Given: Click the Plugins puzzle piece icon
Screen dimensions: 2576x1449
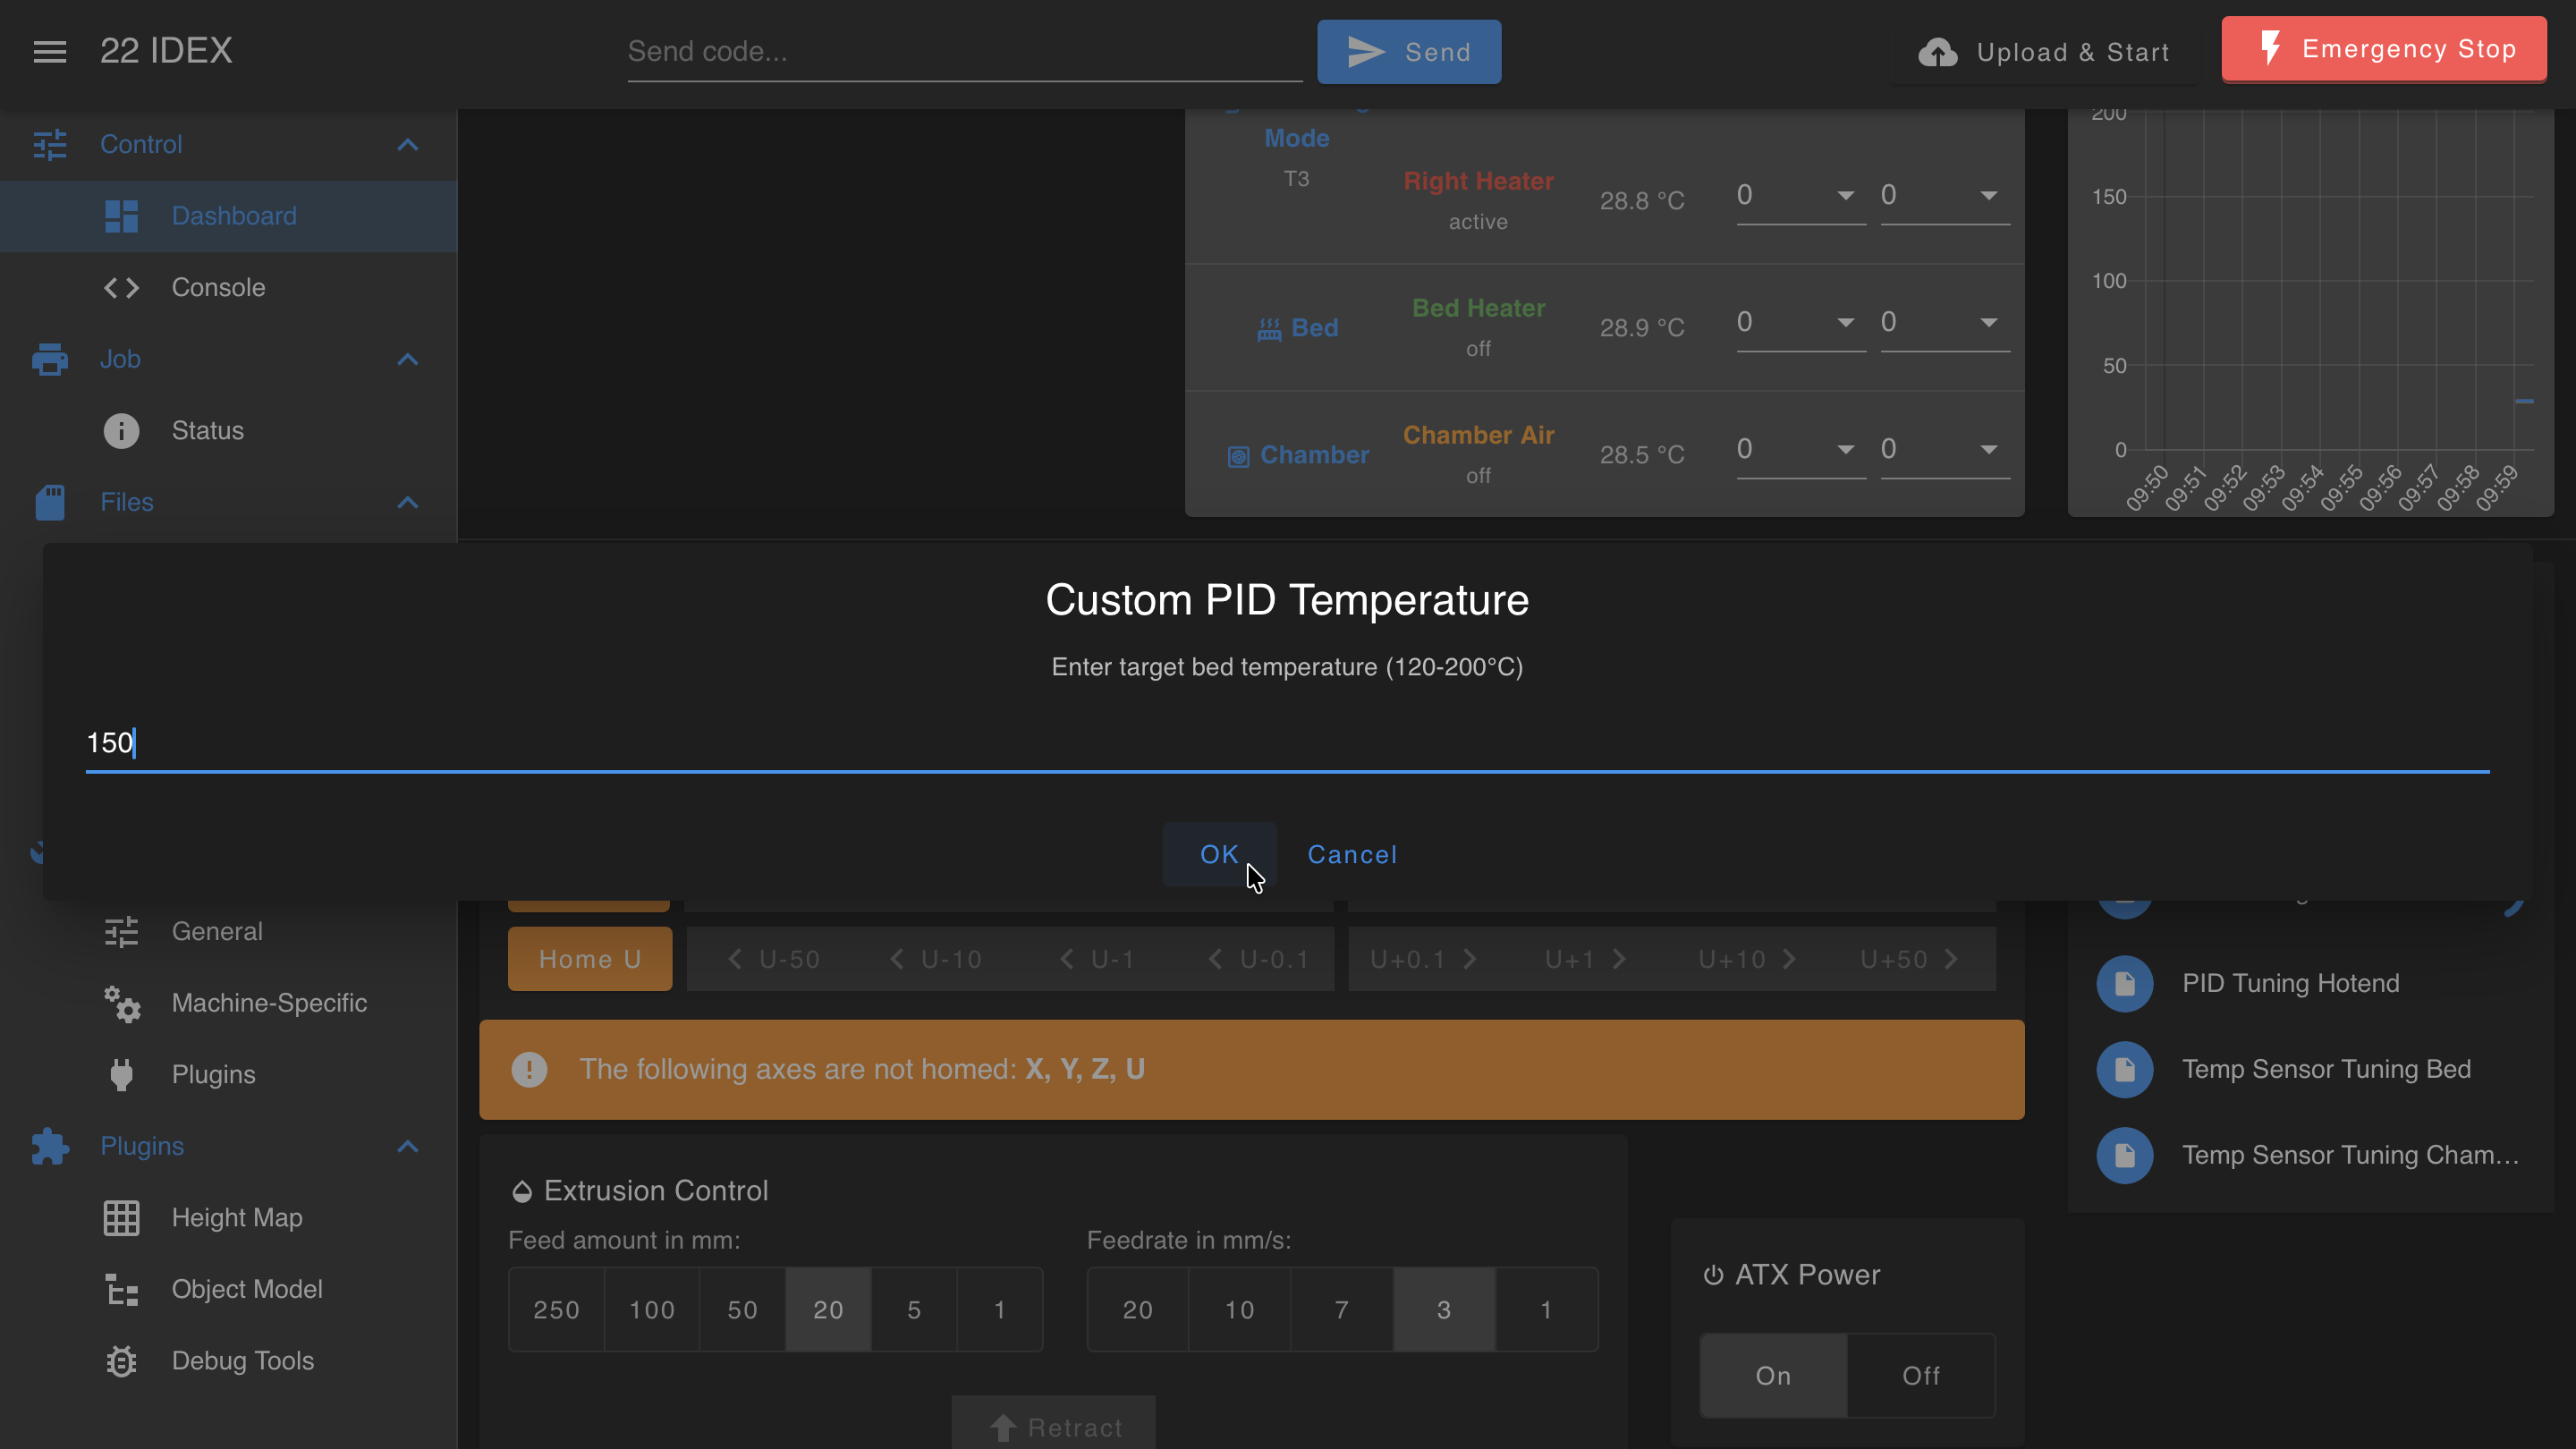Looking at the screenshot, I should coord(50,1146).
